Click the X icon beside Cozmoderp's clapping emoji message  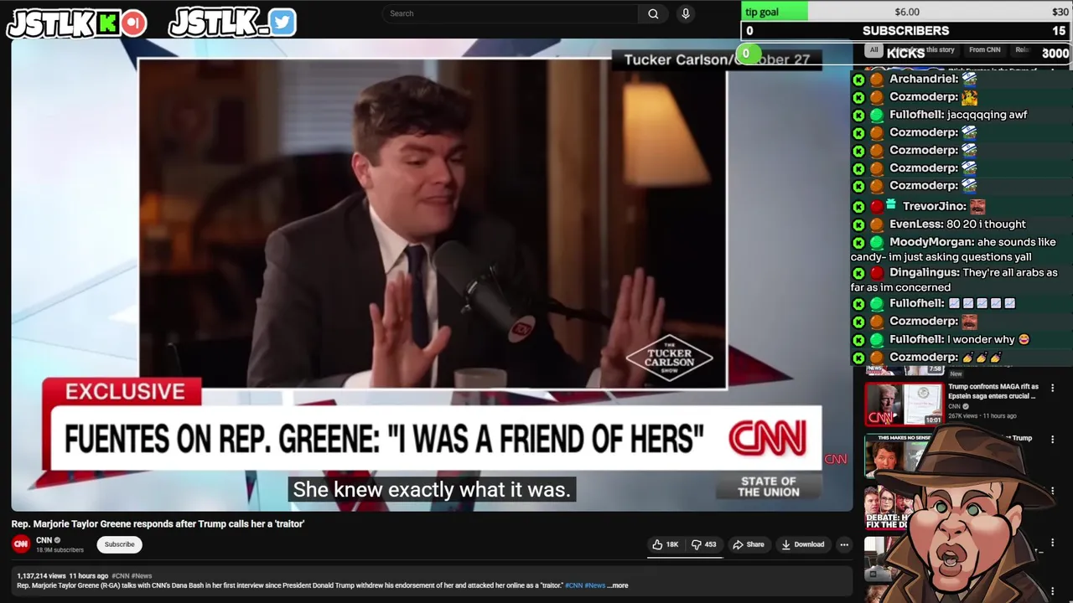pyautogui.click(x=858, y=358)
